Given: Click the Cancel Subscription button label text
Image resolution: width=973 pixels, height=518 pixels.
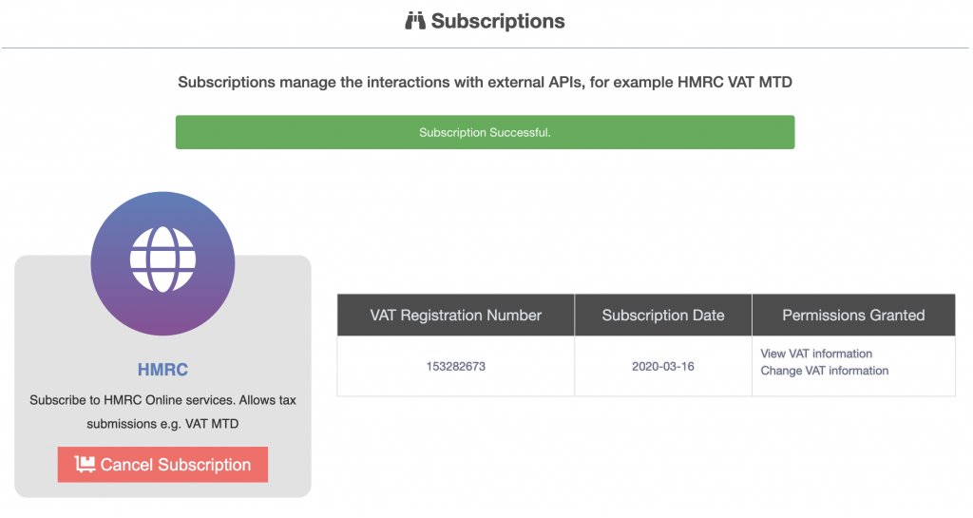Looking at the screenshot, I should coord(176,465).
